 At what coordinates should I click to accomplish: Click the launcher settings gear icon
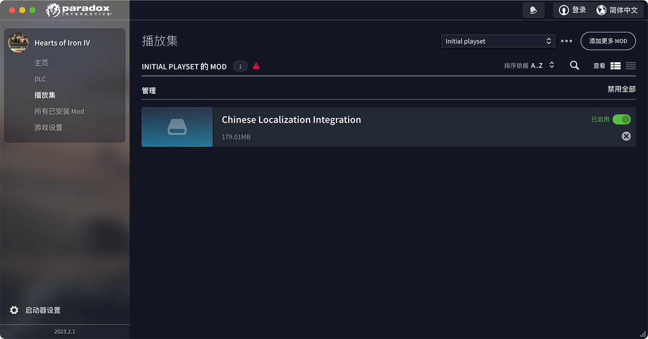tap(14, 310)
